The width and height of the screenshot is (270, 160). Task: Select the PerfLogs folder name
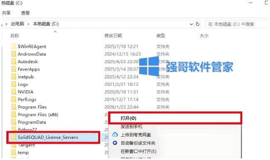pos(27,99)
